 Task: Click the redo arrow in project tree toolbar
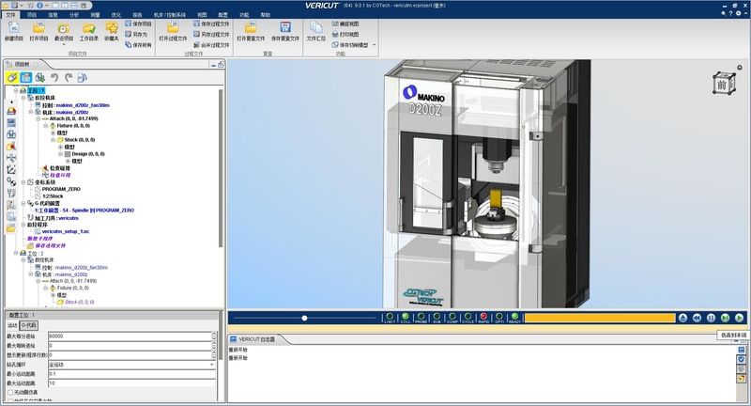pyautogui.click(x=69, y=77)
